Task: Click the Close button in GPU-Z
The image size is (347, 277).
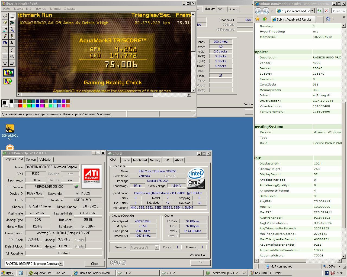Action: click(95, 263)
